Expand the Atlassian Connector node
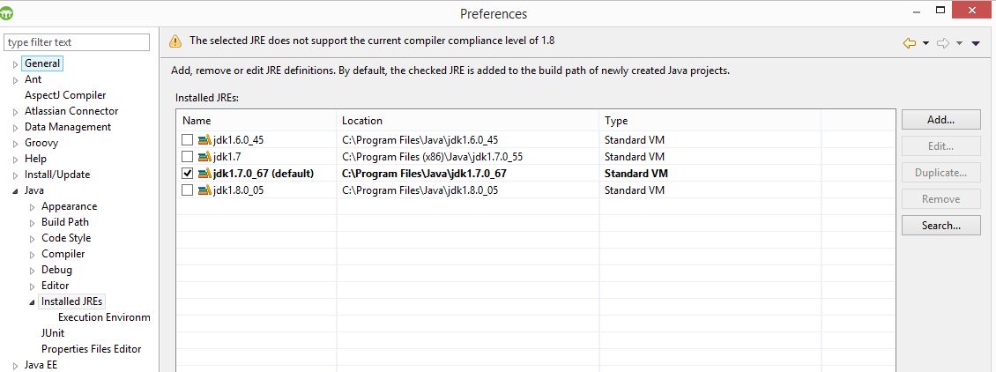The image size is (996, 372). pos(15,112)
